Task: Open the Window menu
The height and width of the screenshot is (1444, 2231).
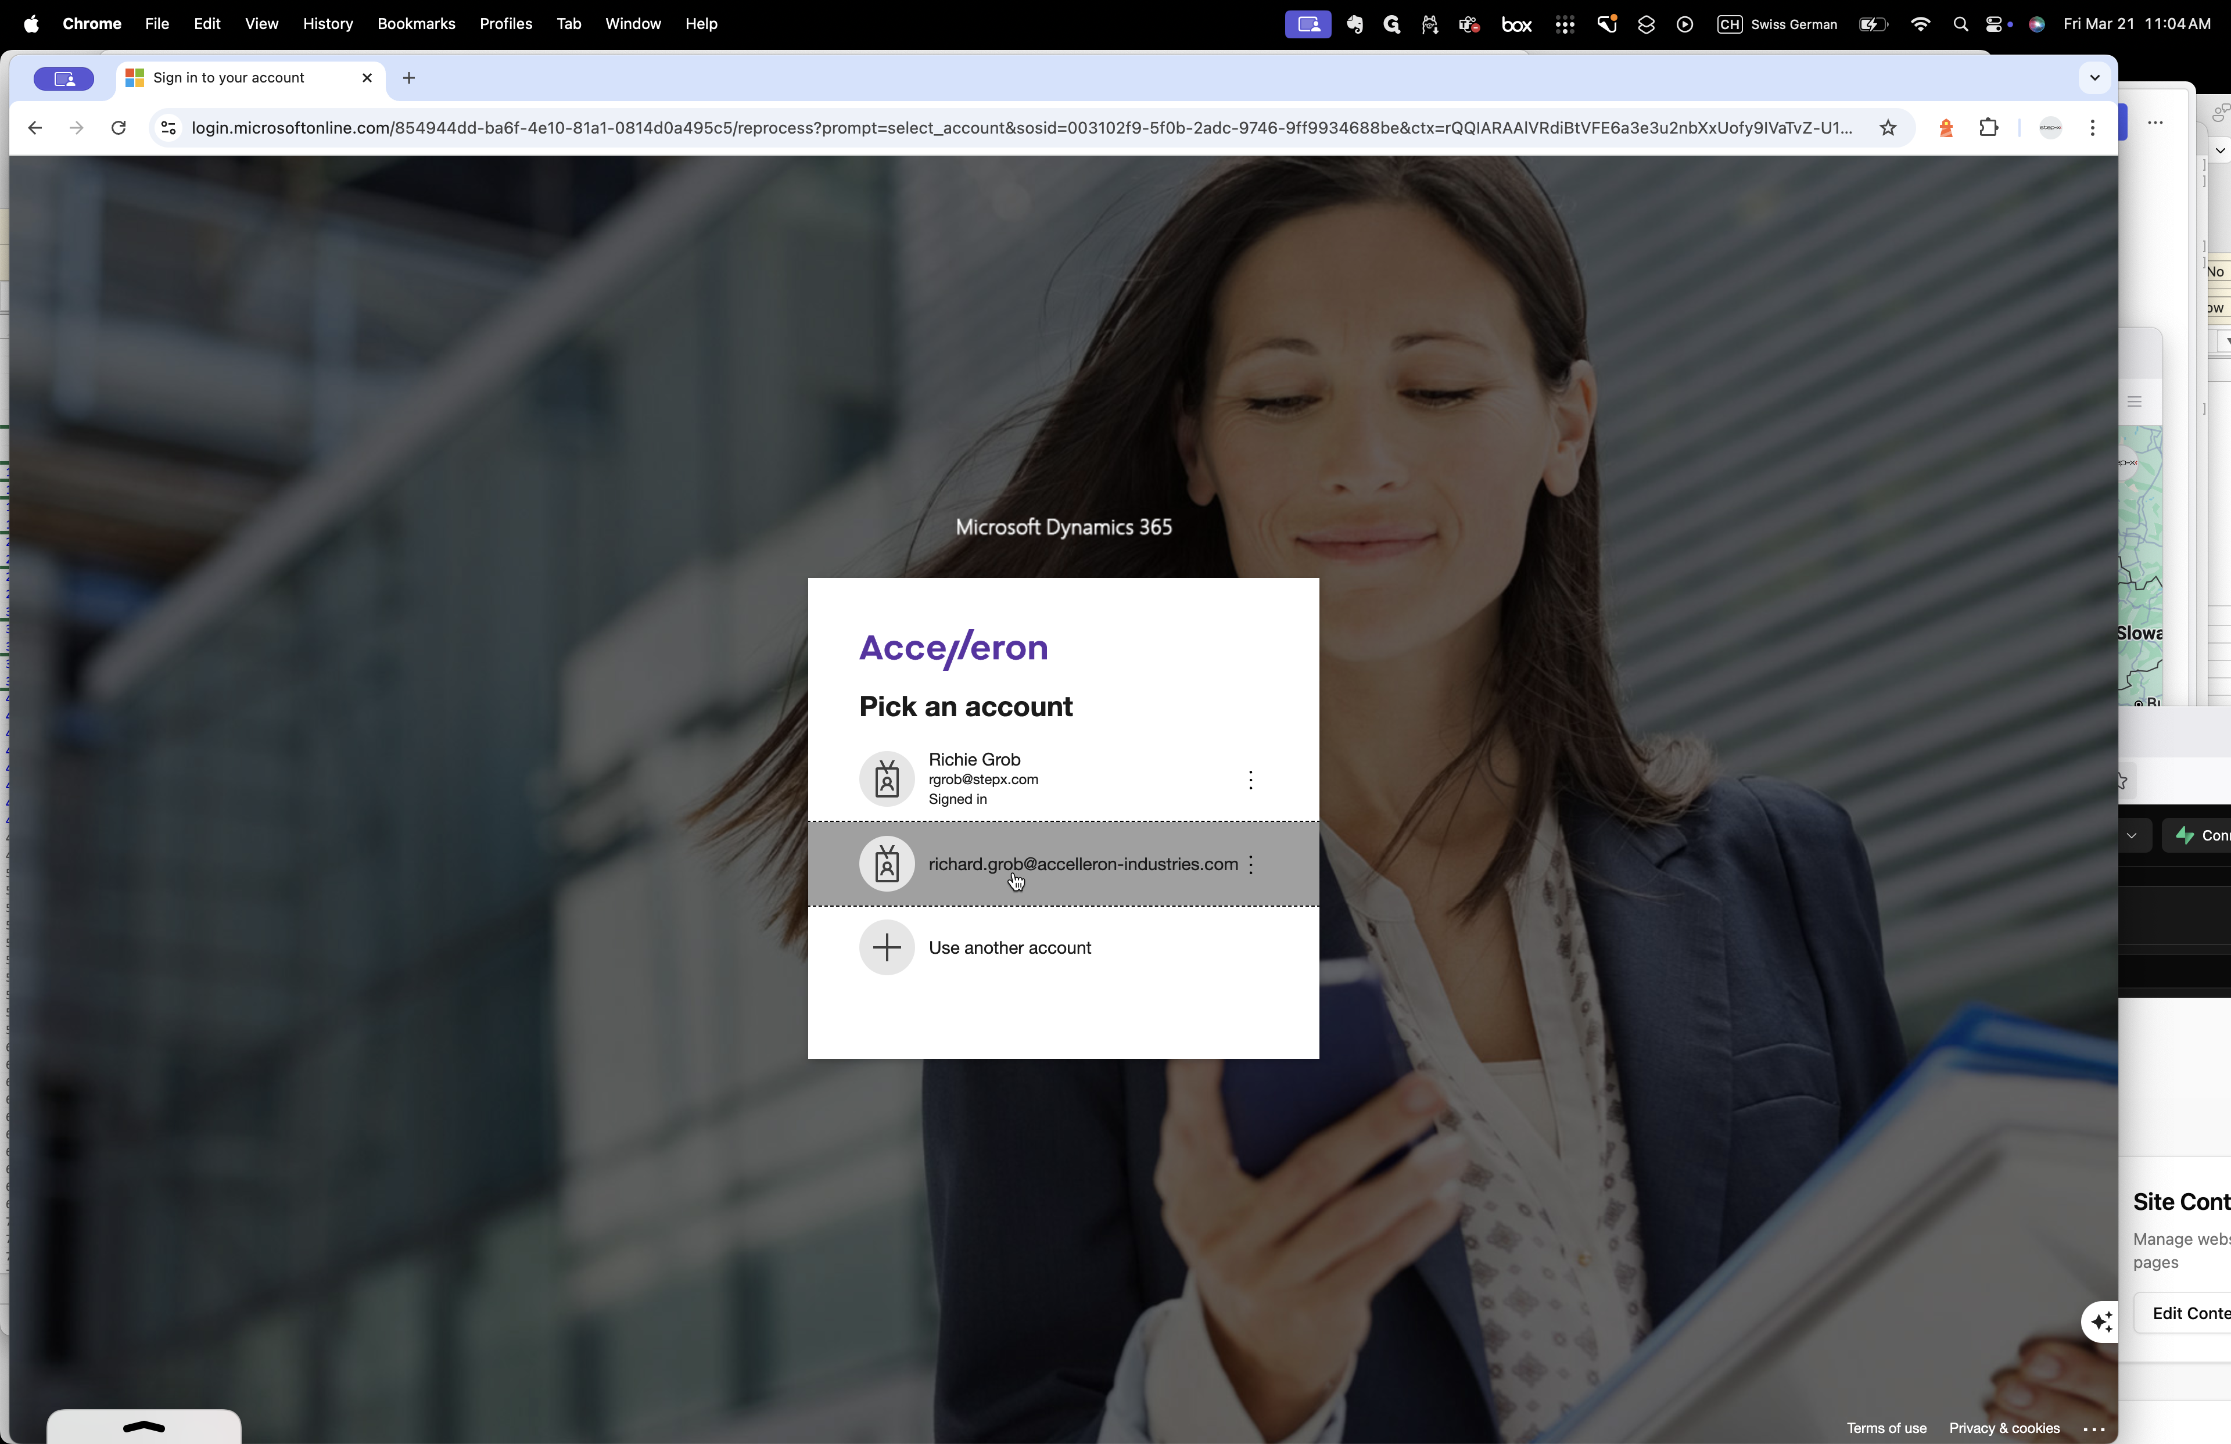Action: click(x=633, y=23)
